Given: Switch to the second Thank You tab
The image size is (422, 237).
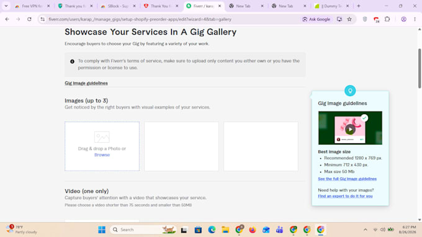Looking at the screenshot, I should tap(160, 6).
